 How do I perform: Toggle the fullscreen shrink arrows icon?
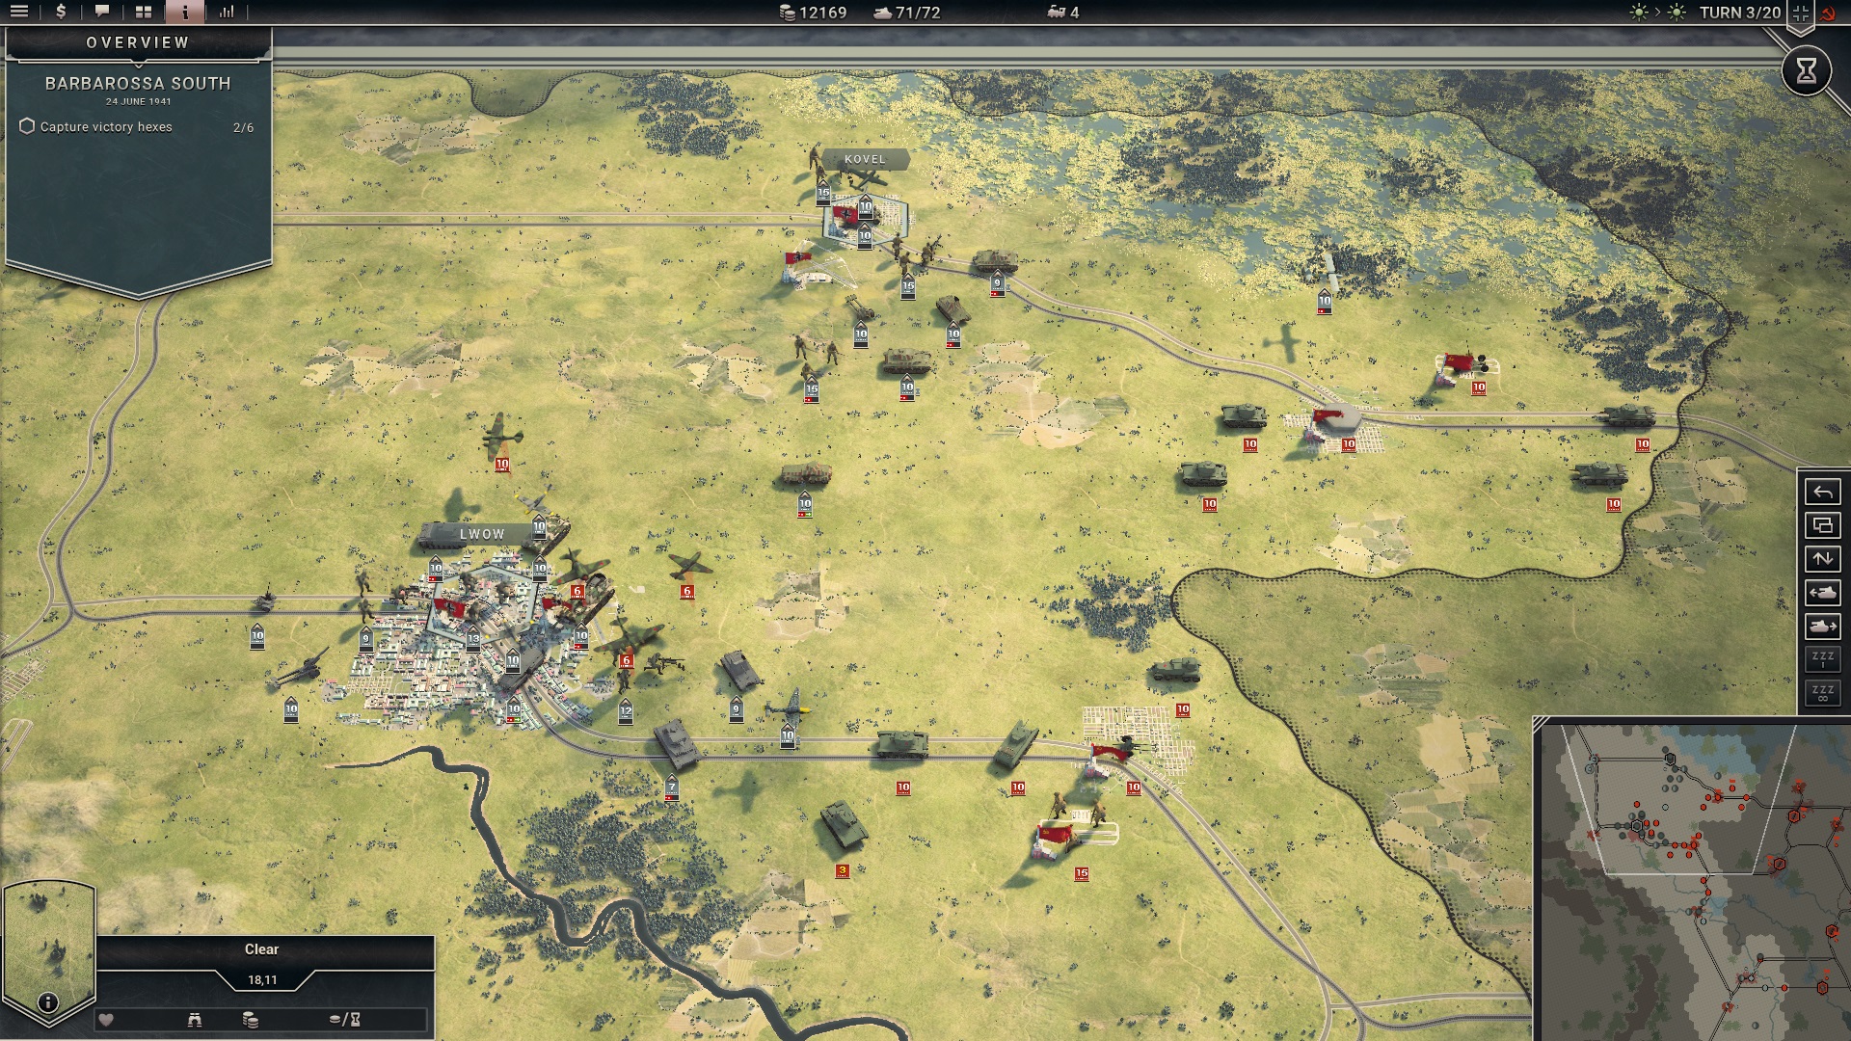1800,13
